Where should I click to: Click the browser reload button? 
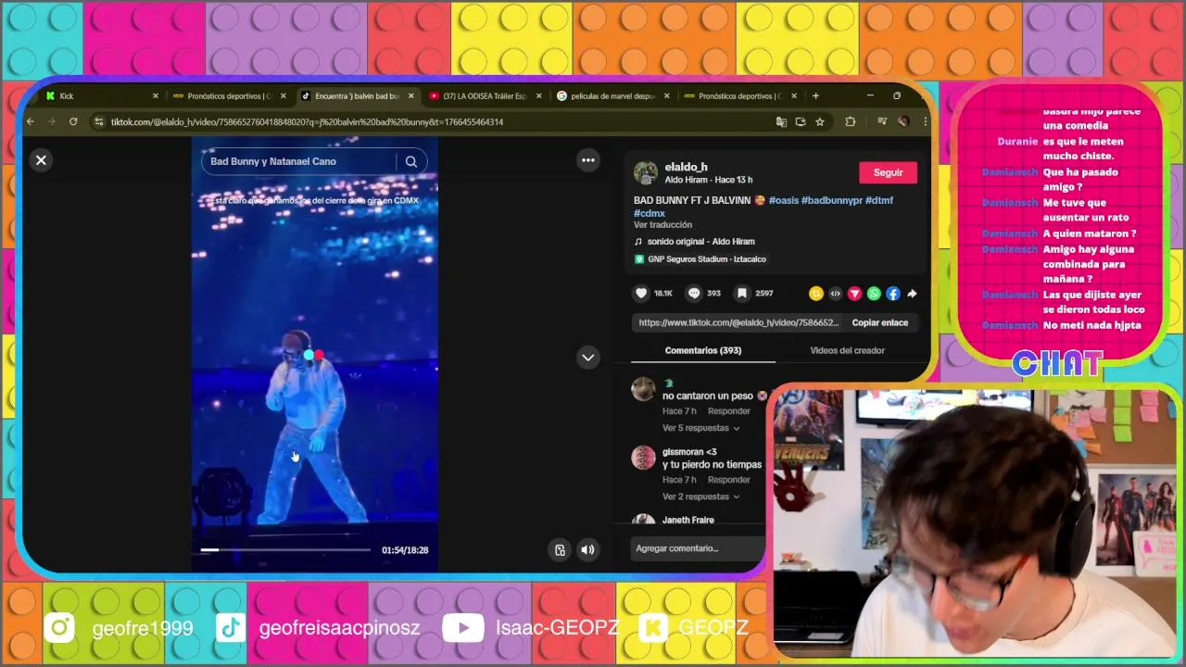(73, 121)
